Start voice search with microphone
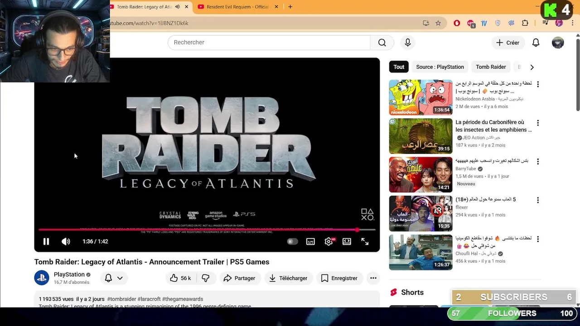 pyautogui.click(x=408, y=43)
